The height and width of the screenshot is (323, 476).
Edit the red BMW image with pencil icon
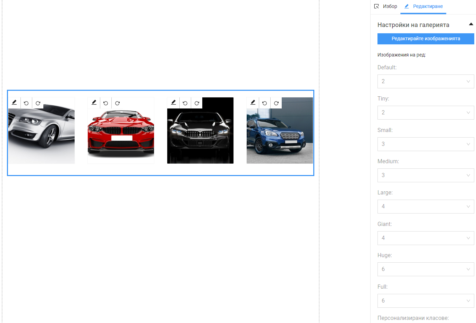pos(94,103)
